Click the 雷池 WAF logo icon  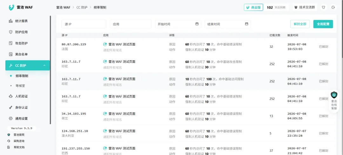coord(11,7)
